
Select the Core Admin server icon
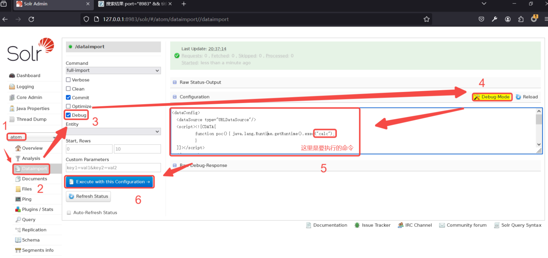(x=12, y=97)
